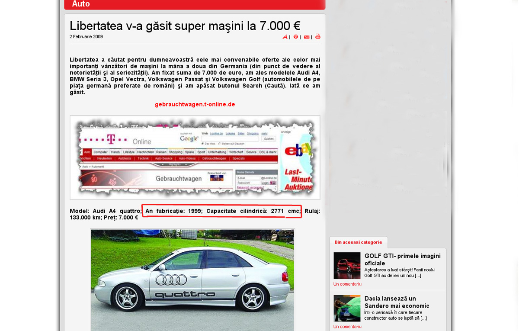Click the Golf GTI excerpt "Aşteptarea a luat sfârşit!"
Screen dimensions: 519x331
pyautogui.click(x=390, y=270)
